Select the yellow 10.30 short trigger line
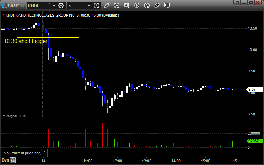 pyautogui.click(x=48, y=37)
